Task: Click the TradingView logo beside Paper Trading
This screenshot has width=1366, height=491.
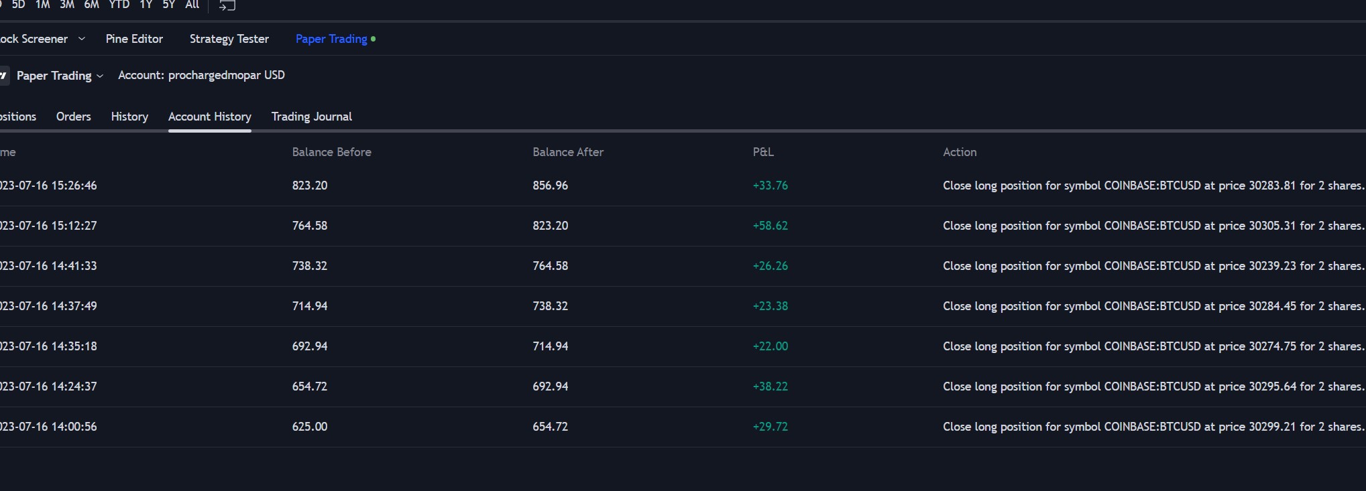Action: click(x=3, y=76)
